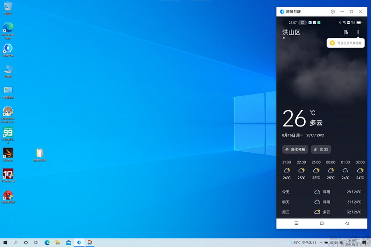Select the 02:00 hourly forecast weather icon
The image size is (371, 247).
360,170
